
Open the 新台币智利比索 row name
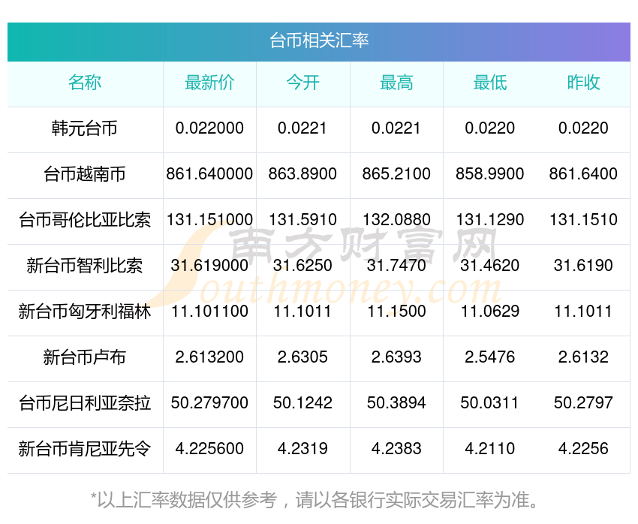click(85, 266)
